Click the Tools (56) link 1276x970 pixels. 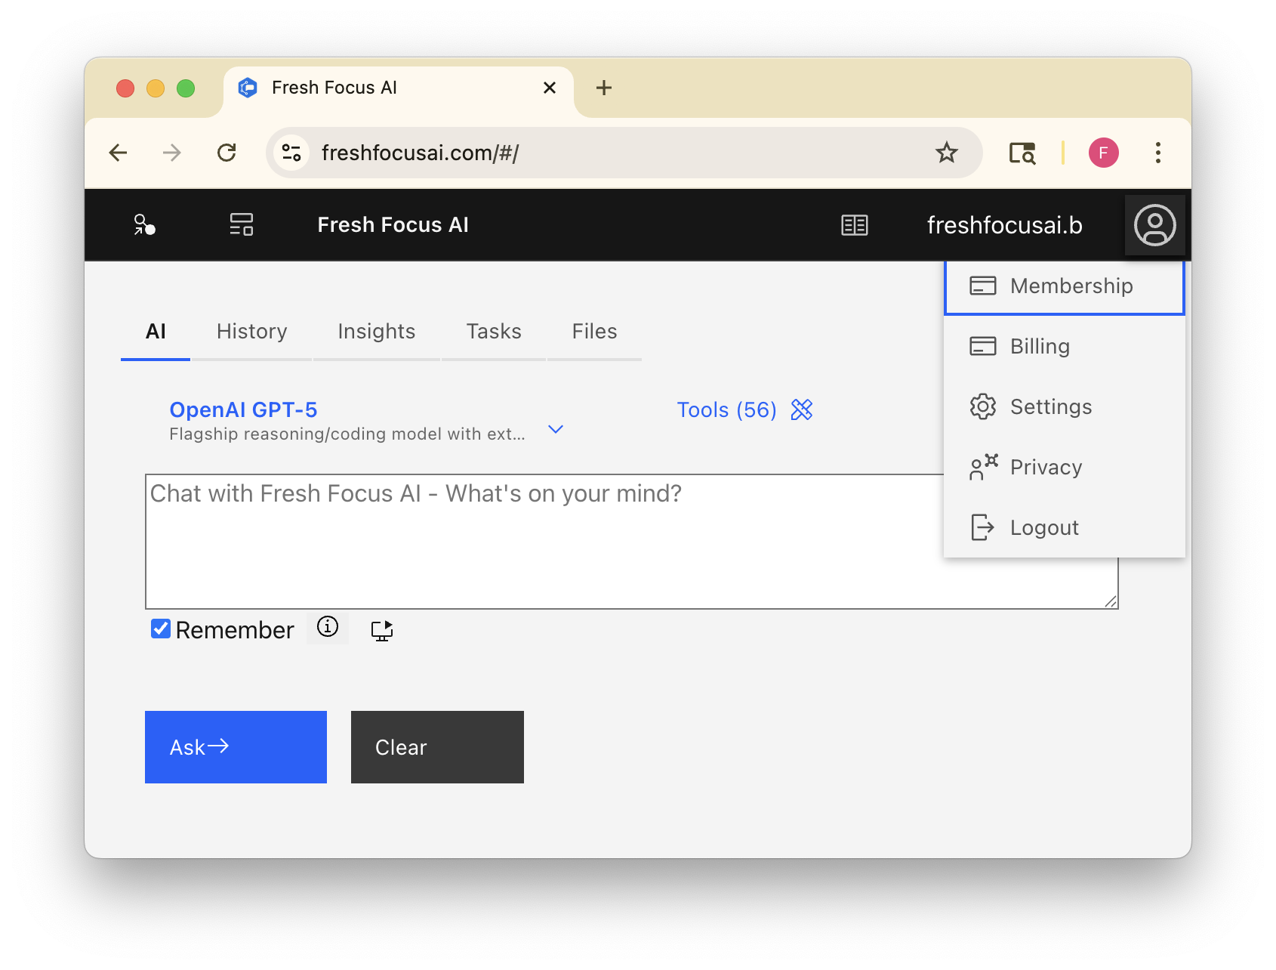[726, 409]
